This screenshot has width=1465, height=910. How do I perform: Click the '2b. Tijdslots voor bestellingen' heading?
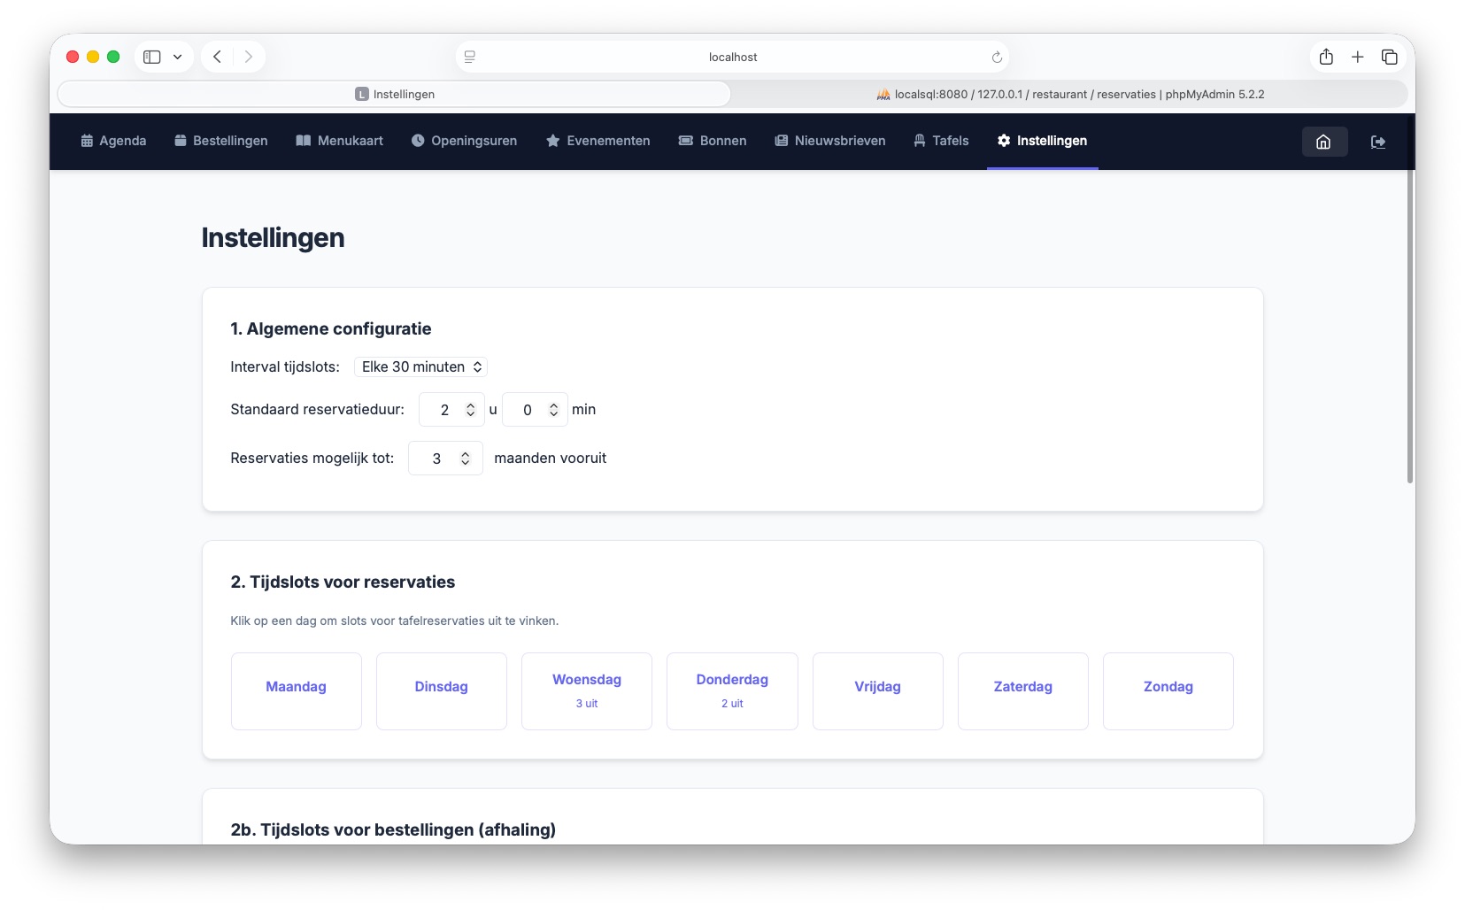(x=393, y=829)
